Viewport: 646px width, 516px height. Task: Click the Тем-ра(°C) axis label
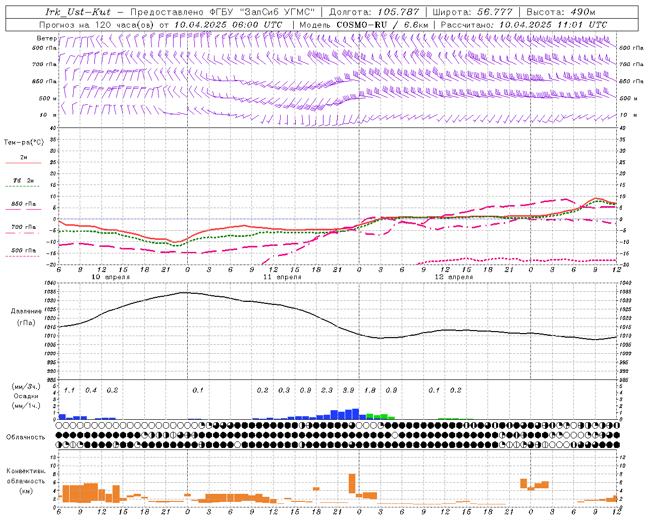tap(24, 143)
